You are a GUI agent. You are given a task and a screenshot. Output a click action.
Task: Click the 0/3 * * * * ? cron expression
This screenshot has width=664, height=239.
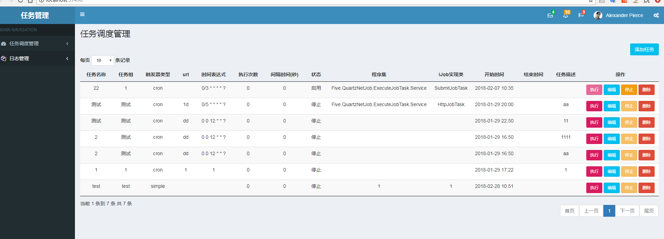214,88
